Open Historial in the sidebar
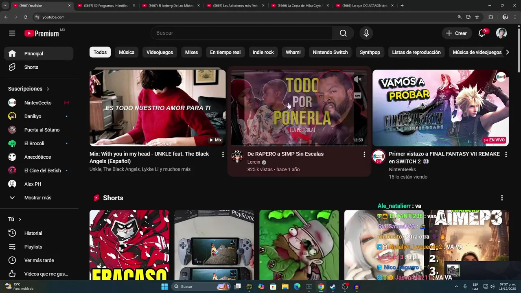The height and width of the screenshot is (293, 521). 39,233
